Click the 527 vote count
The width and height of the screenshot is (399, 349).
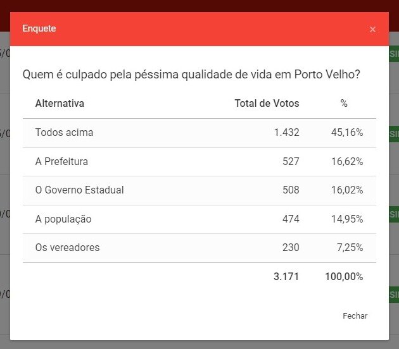291,161
